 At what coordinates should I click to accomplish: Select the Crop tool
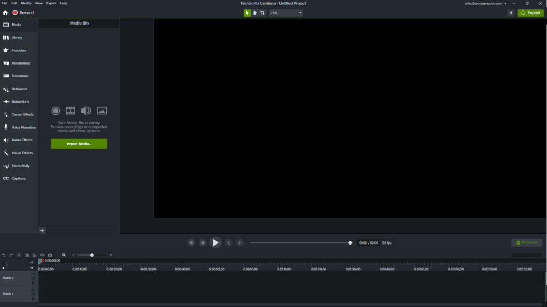[x=262, y=13]
